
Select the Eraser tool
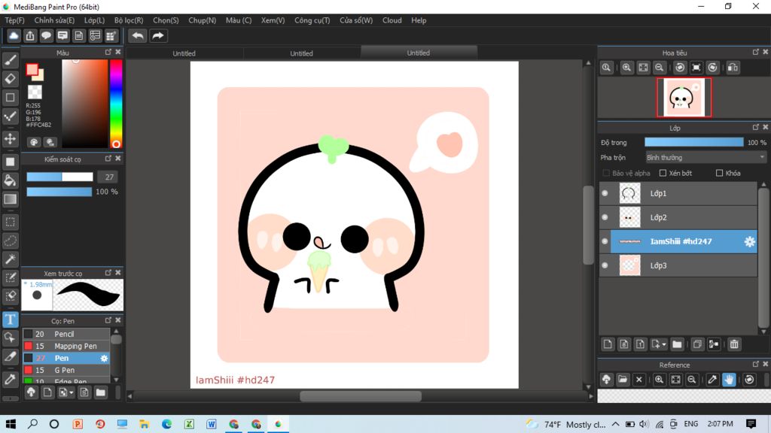coord(11,78)
